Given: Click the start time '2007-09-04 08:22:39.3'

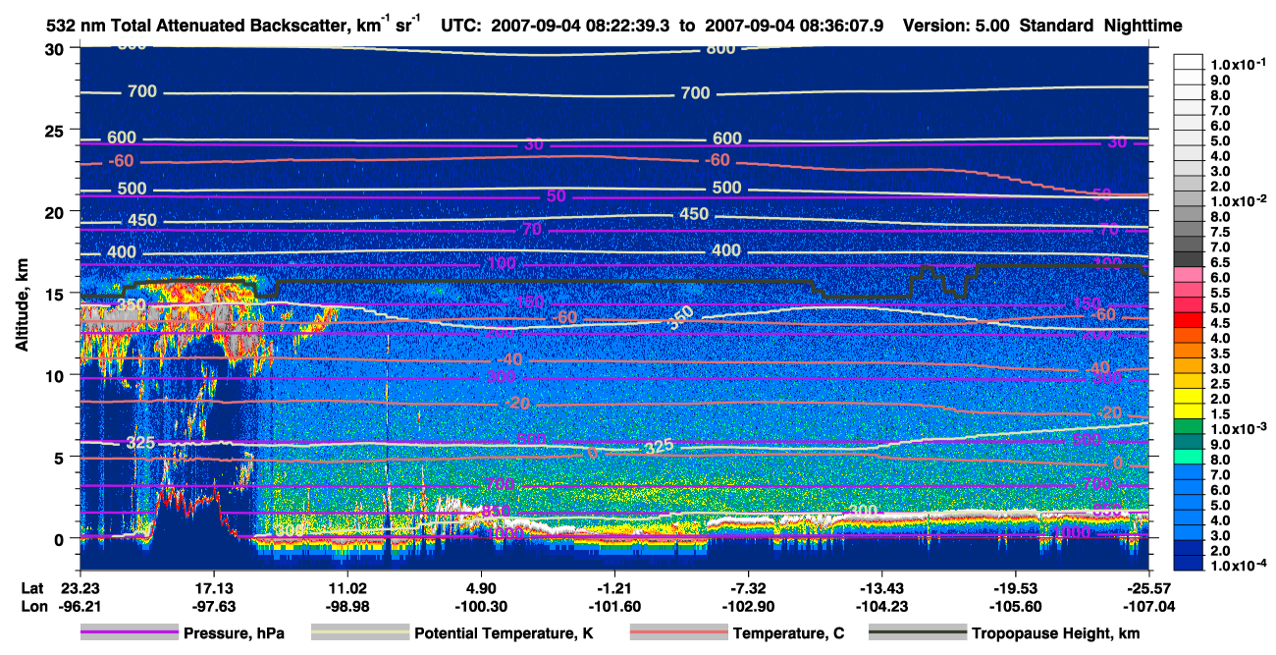Looking at the screenshot, I should pyautogui.click(x=582, y=27).
